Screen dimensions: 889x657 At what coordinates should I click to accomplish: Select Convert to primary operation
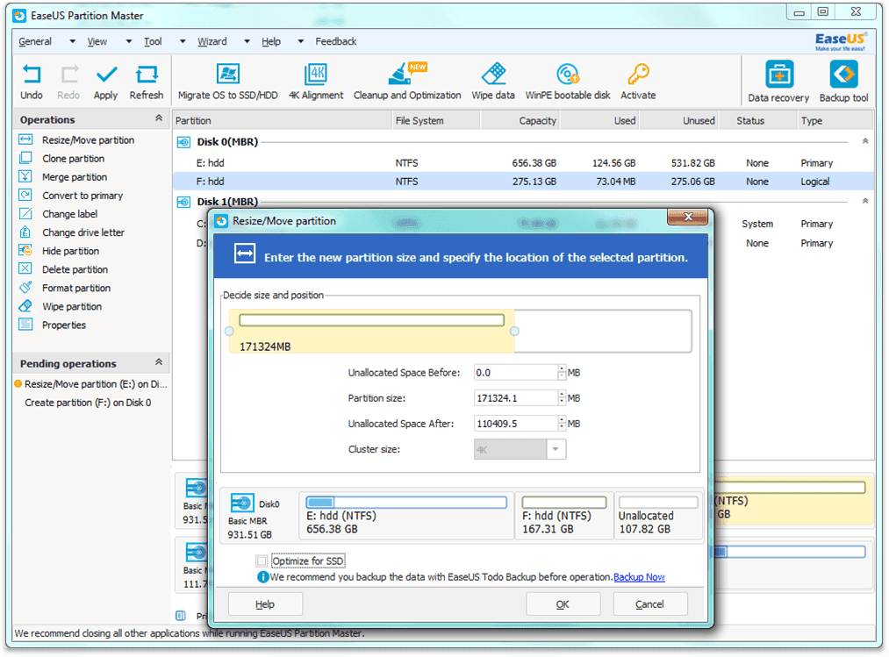coord(82,196)
